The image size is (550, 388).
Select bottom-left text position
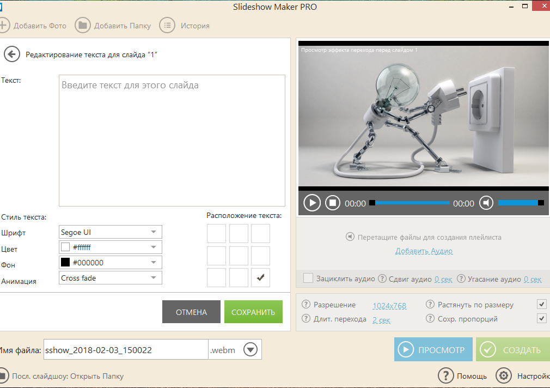216,278
